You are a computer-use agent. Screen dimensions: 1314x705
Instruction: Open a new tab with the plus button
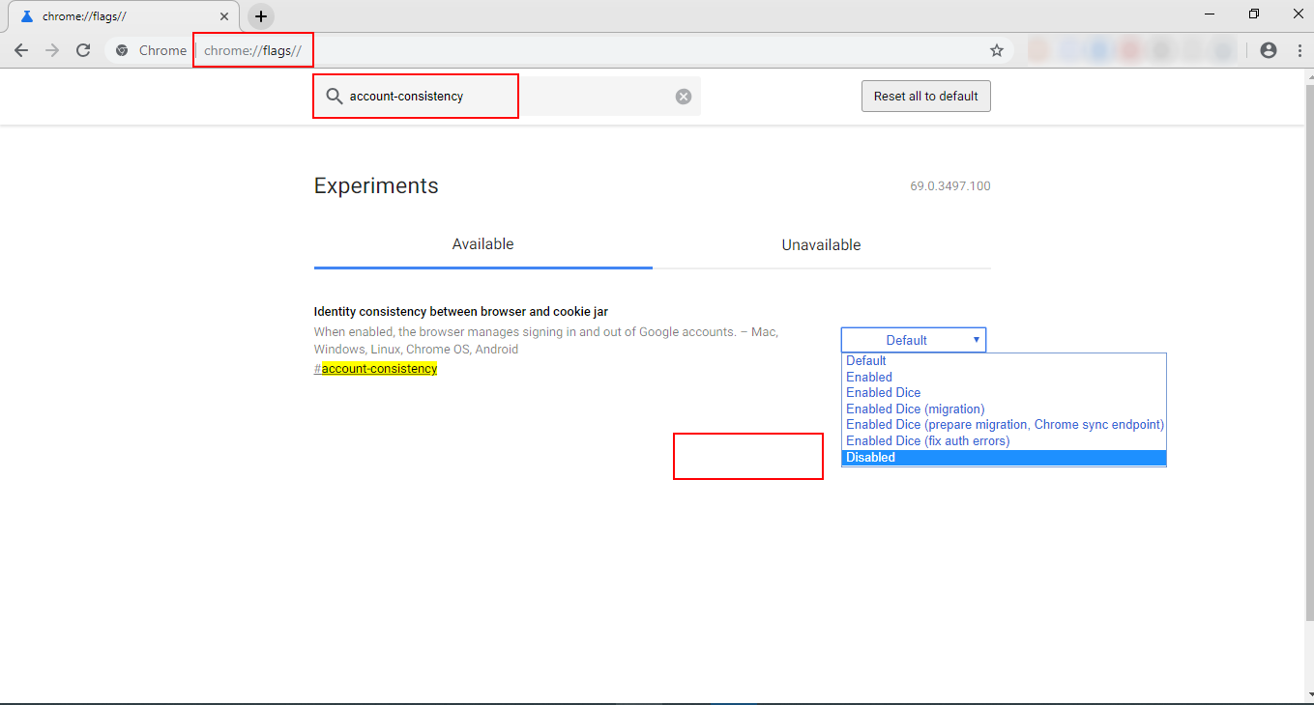261,16
